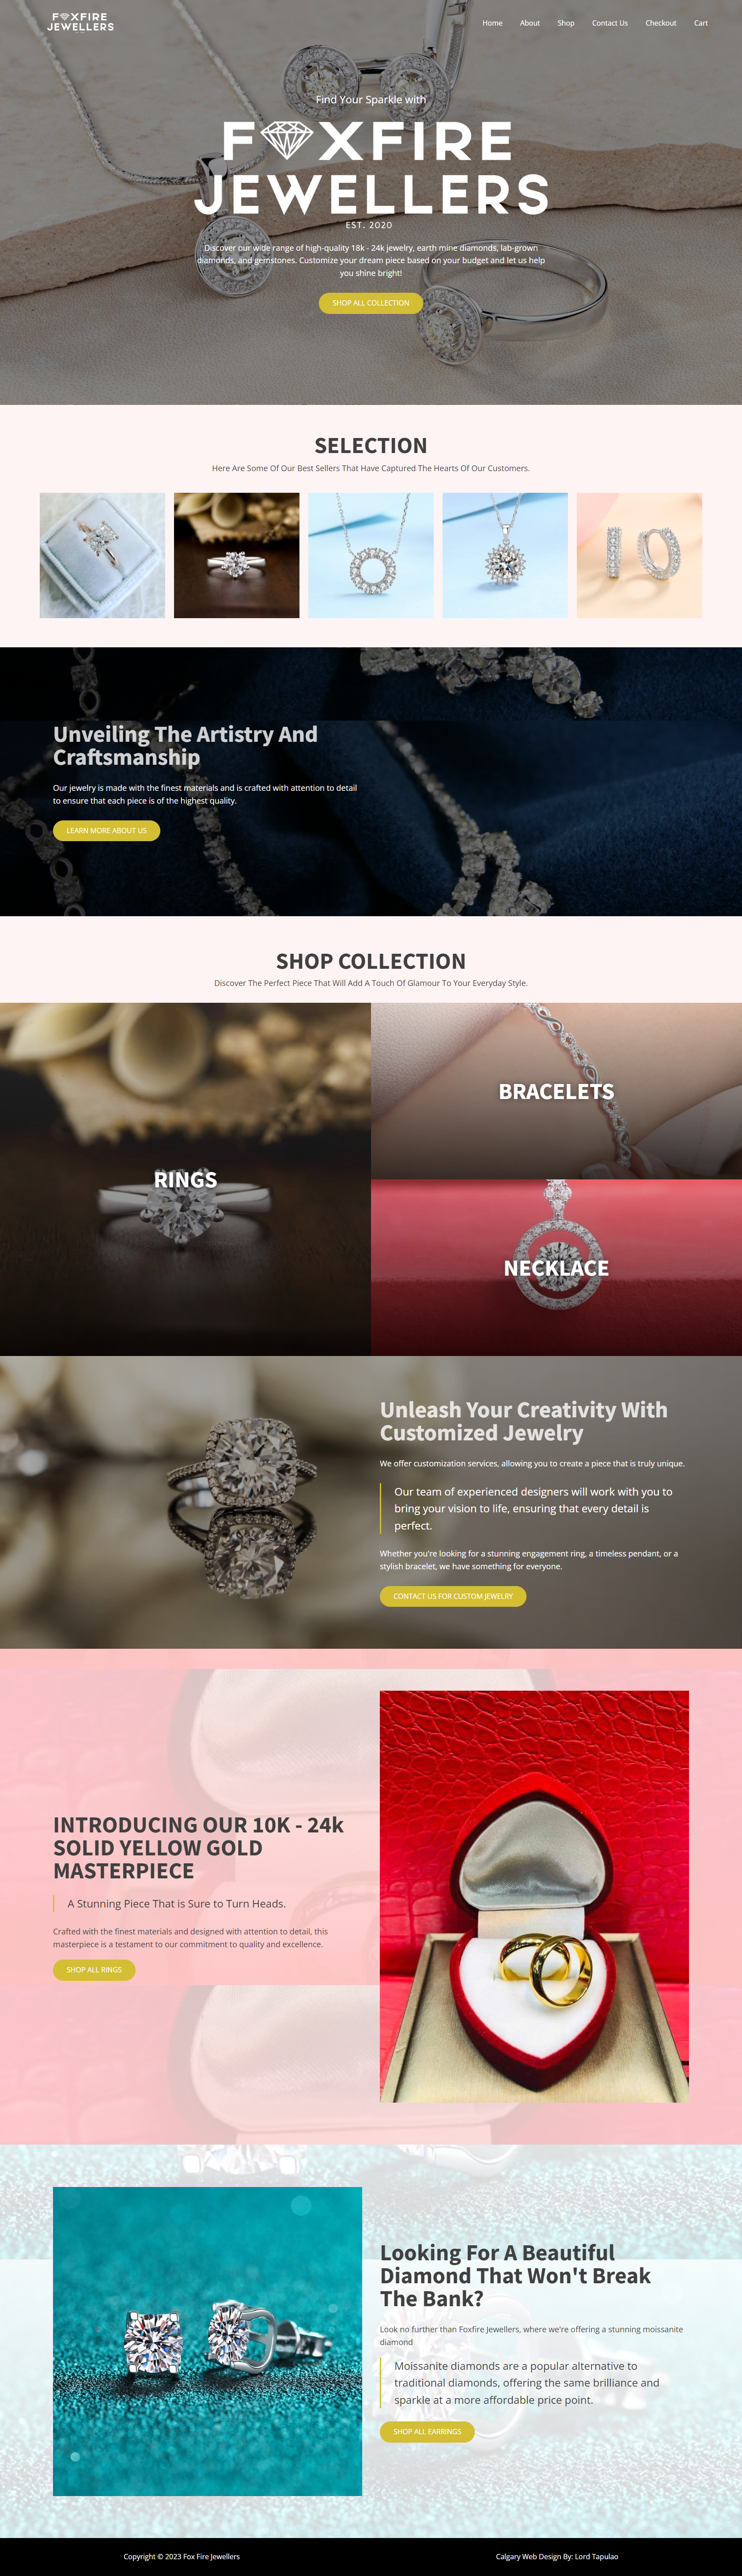
Task: Open the Contact Us page
Action: (610, 23)
